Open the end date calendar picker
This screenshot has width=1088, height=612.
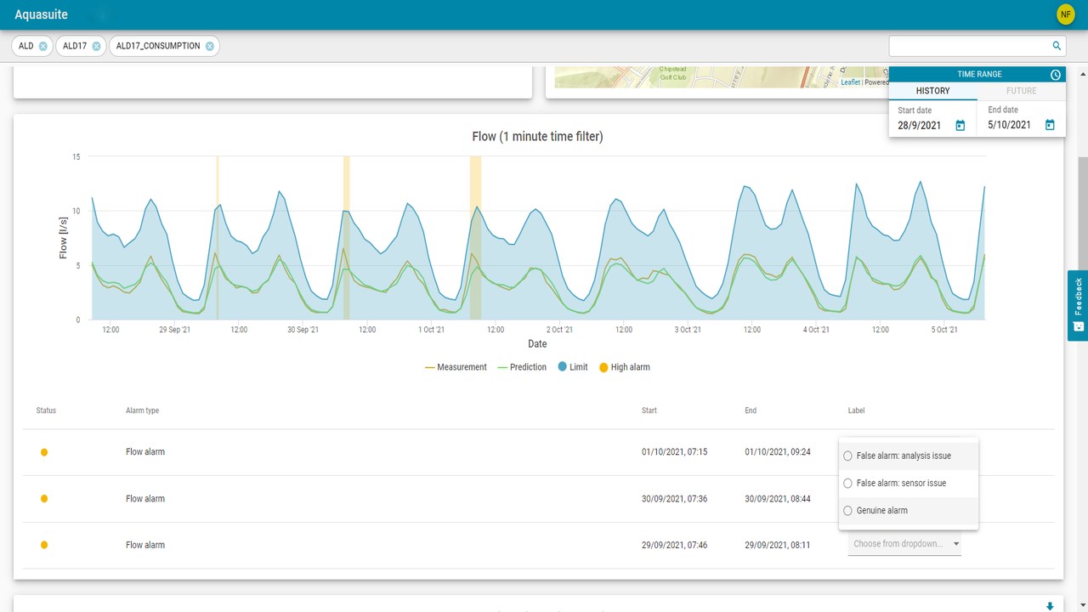point(1050,125)
